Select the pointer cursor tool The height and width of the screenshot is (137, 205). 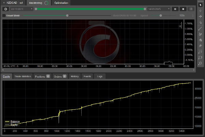200,5
